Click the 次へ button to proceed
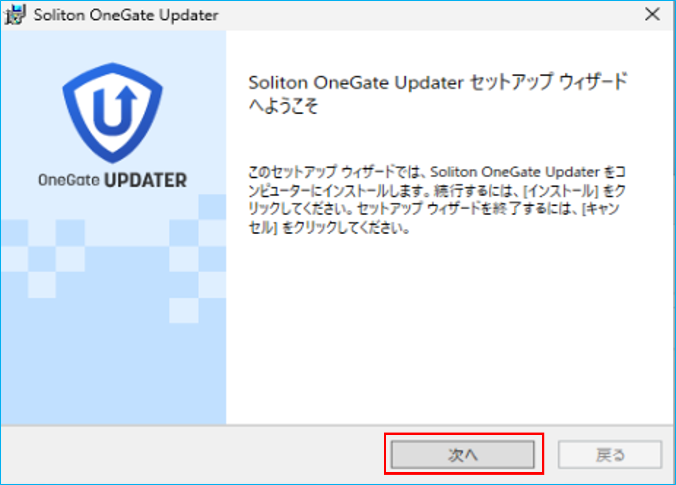Viewport: 676px width, 485px height. point(463,455)
